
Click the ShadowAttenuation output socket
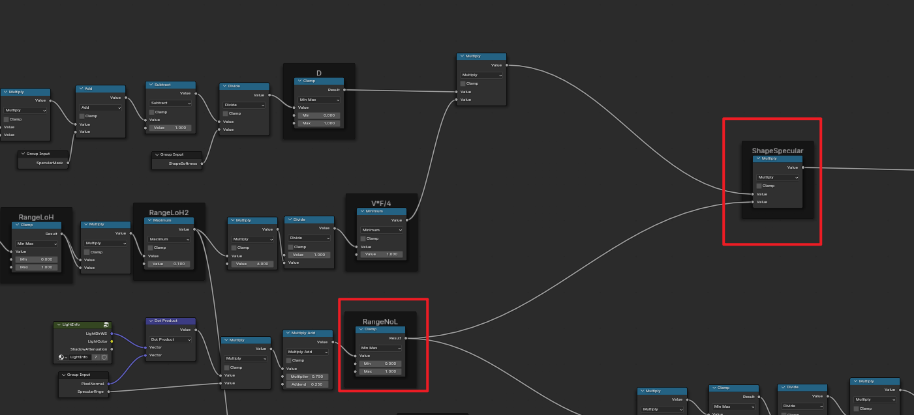(x=112, y=349)
